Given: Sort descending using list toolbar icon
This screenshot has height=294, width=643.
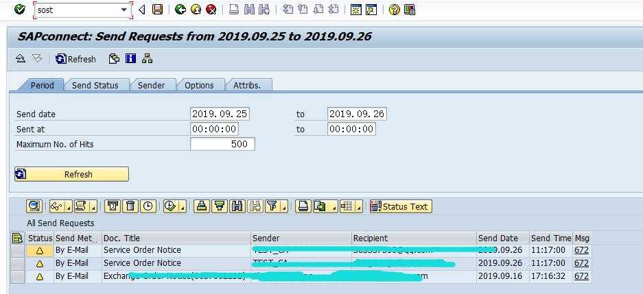Looking at the screenshot, I should point(220,206).
